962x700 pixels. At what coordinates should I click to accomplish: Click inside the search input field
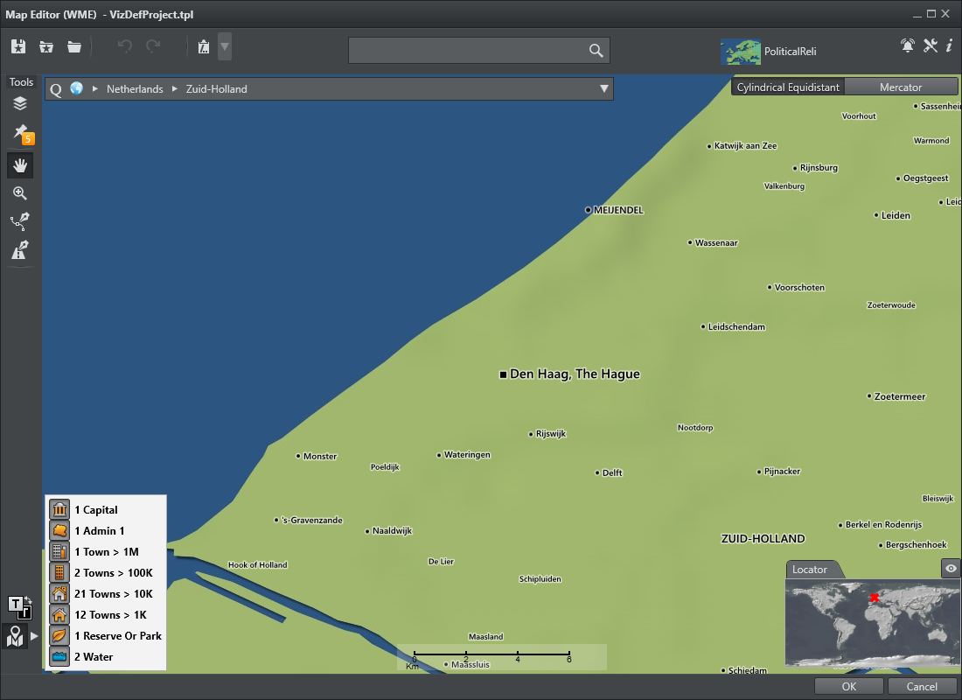(x=468, y=51)
